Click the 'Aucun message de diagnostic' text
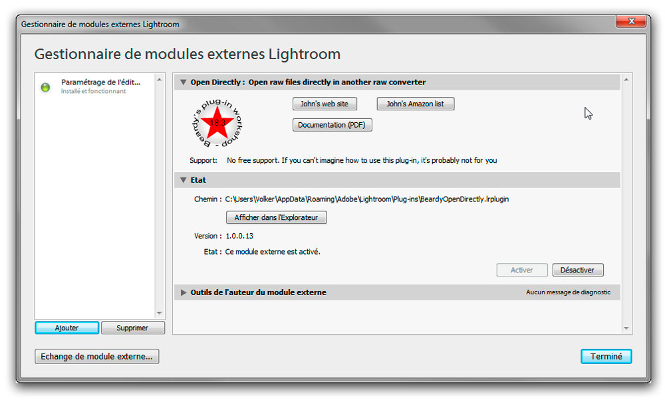 [x=569, y=292]
